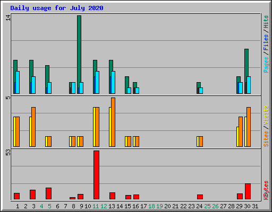Click the orange Sites bar for day 3
The height and width of the screenshot is (212, 272).
tap(33, 127)
